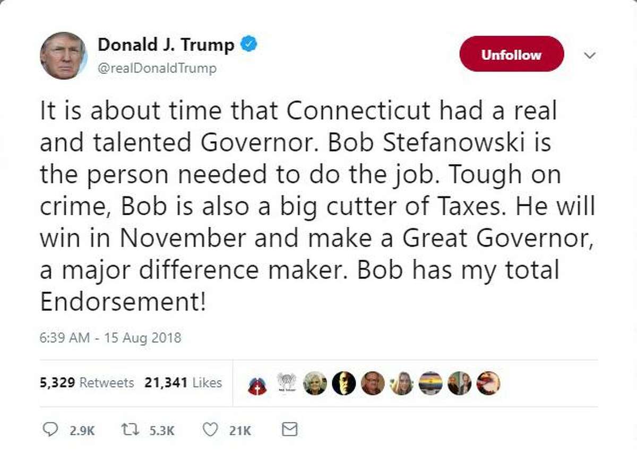637x458 pixels.
Task: Expand the caret next to the Unfollow button
Action: pyautogui.click(x=589, y=54)
